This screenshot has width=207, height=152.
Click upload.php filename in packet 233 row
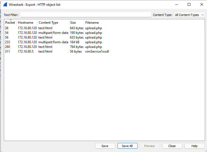pyautogui.click(x=93, y=42)
